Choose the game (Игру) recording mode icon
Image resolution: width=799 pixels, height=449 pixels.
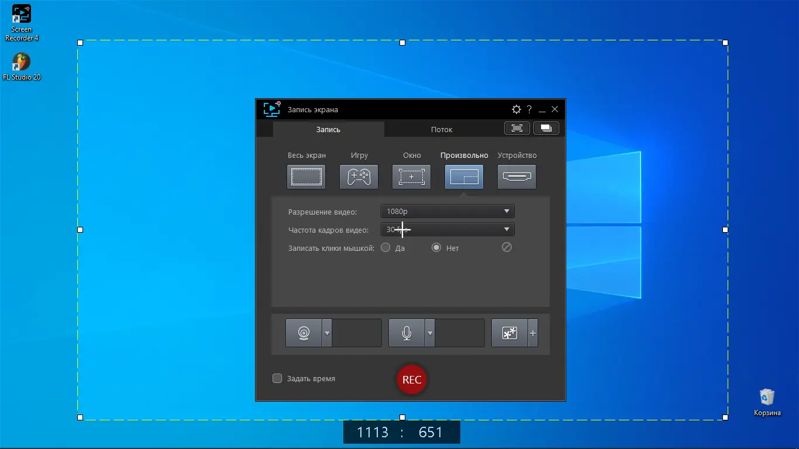[x=359, y=177]
